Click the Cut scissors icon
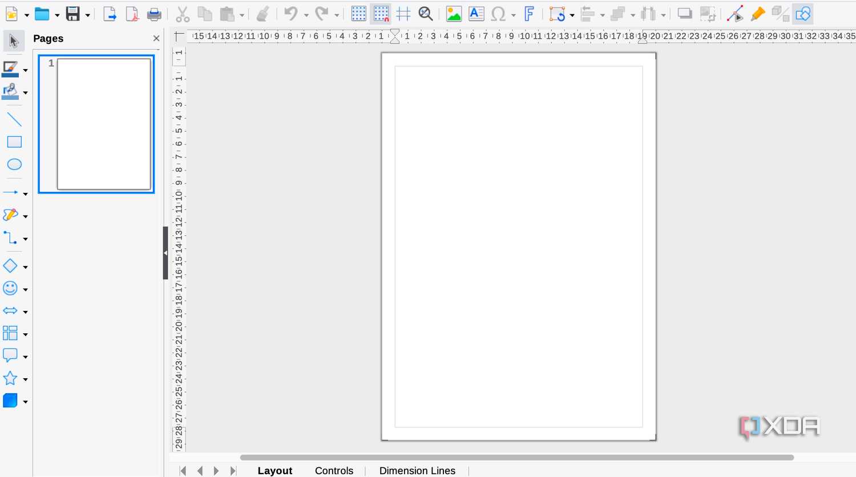856x477 pixels. [x=182, y=14]
